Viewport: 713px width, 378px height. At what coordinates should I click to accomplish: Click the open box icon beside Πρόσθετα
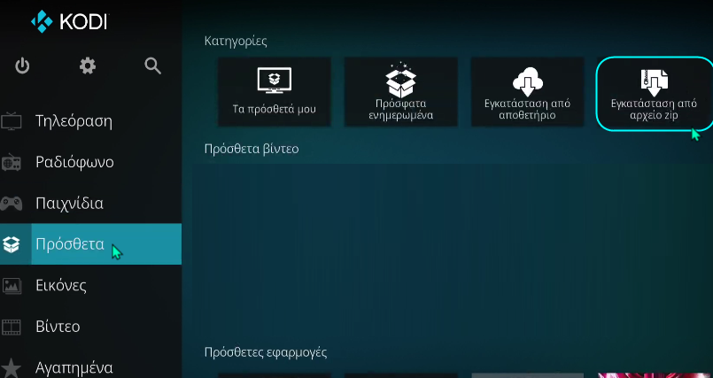click(x=12, y=244)
